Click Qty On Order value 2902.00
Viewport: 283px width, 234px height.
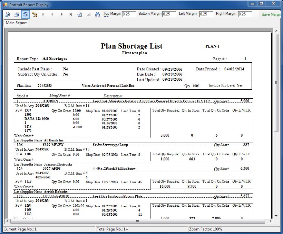click(x=79, y=206)
